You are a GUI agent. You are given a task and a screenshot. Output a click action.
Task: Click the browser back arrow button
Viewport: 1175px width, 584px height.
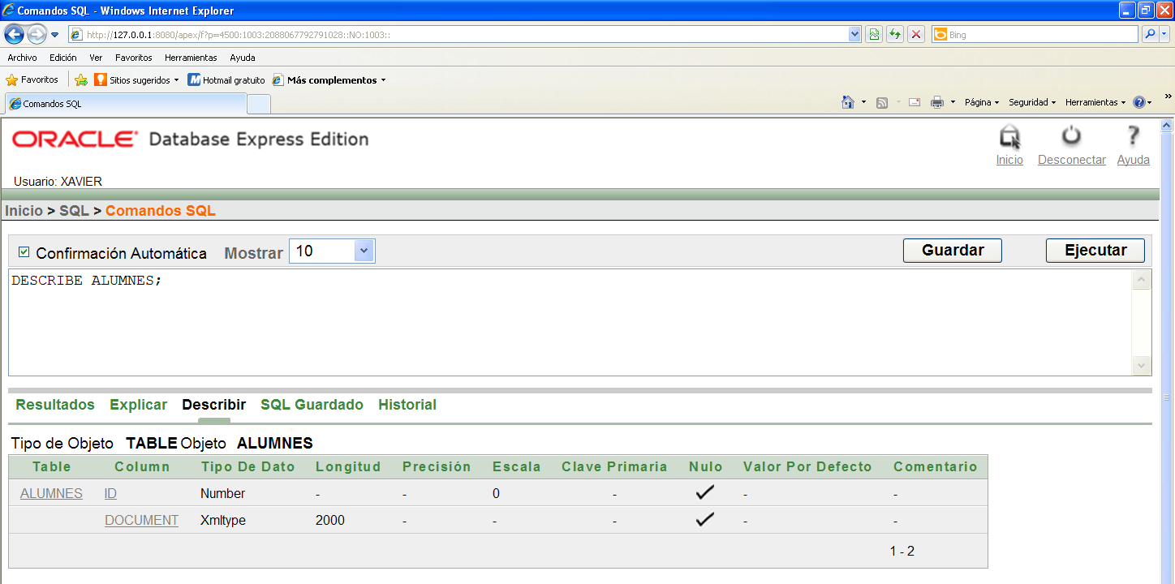tap(15, 35)
